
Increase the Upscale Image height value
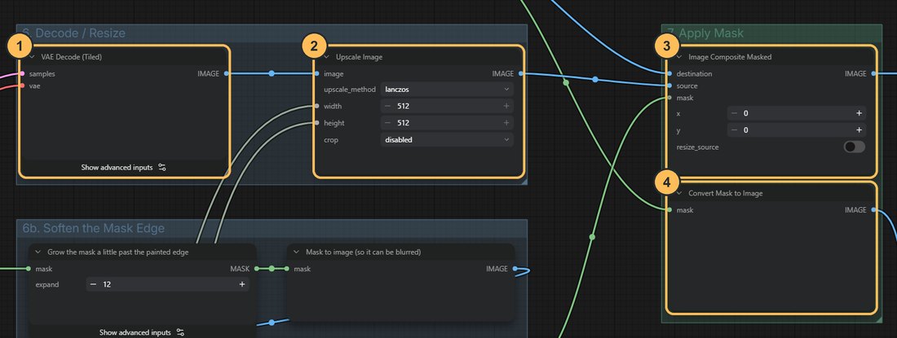click(x=506, y=123)
